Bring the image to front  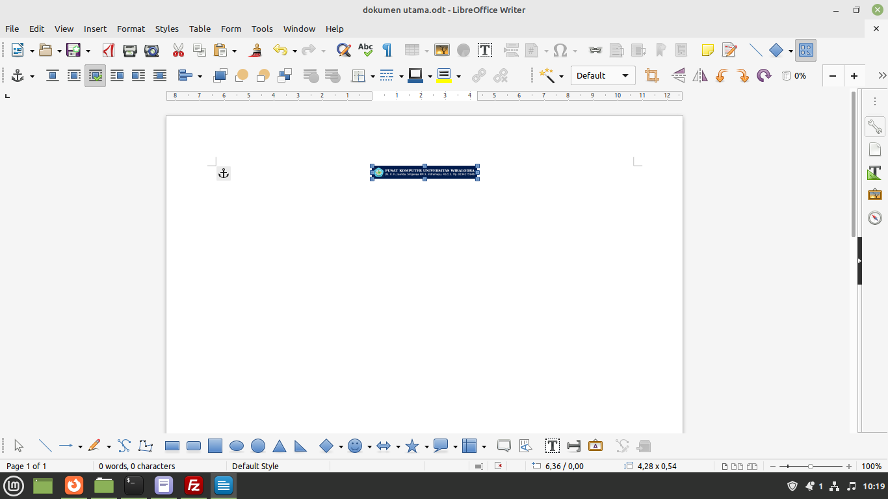(x=220, y=76)
